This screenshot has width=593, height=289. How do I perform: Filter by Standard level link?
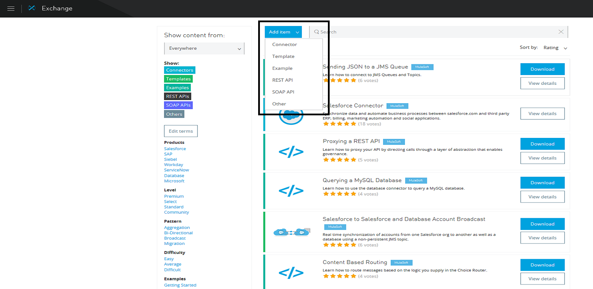174,207
